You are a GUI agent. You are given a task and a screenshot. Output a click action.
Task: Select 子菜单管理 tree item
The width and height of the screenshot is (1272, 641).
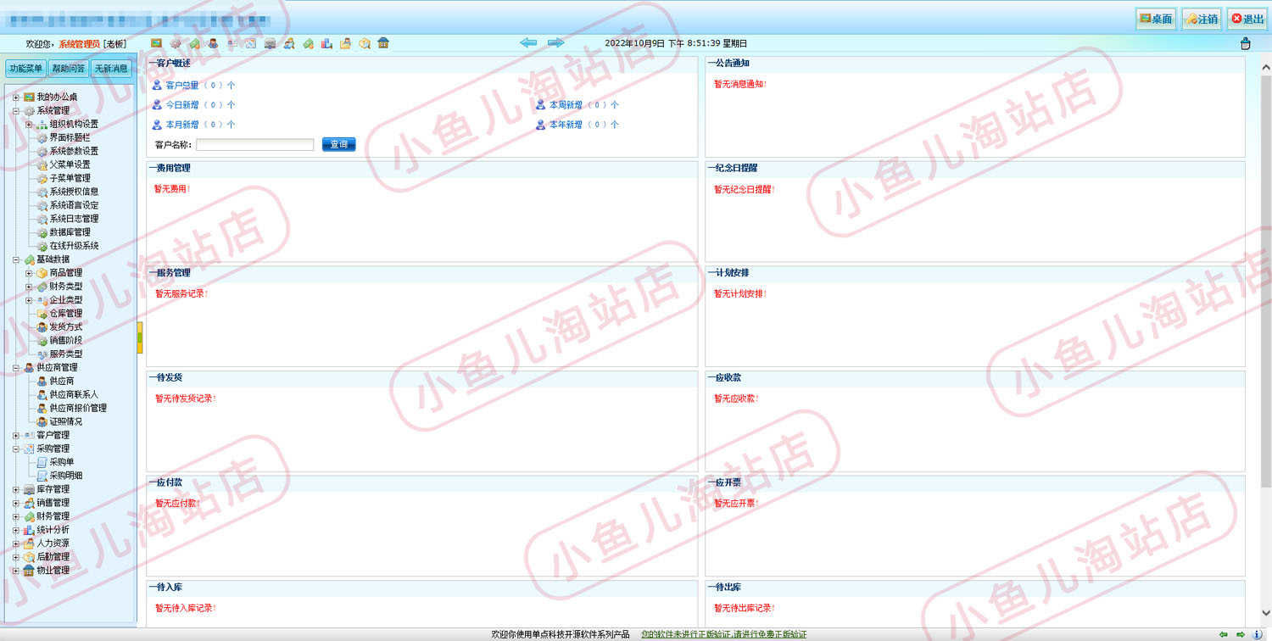[70, 178]
